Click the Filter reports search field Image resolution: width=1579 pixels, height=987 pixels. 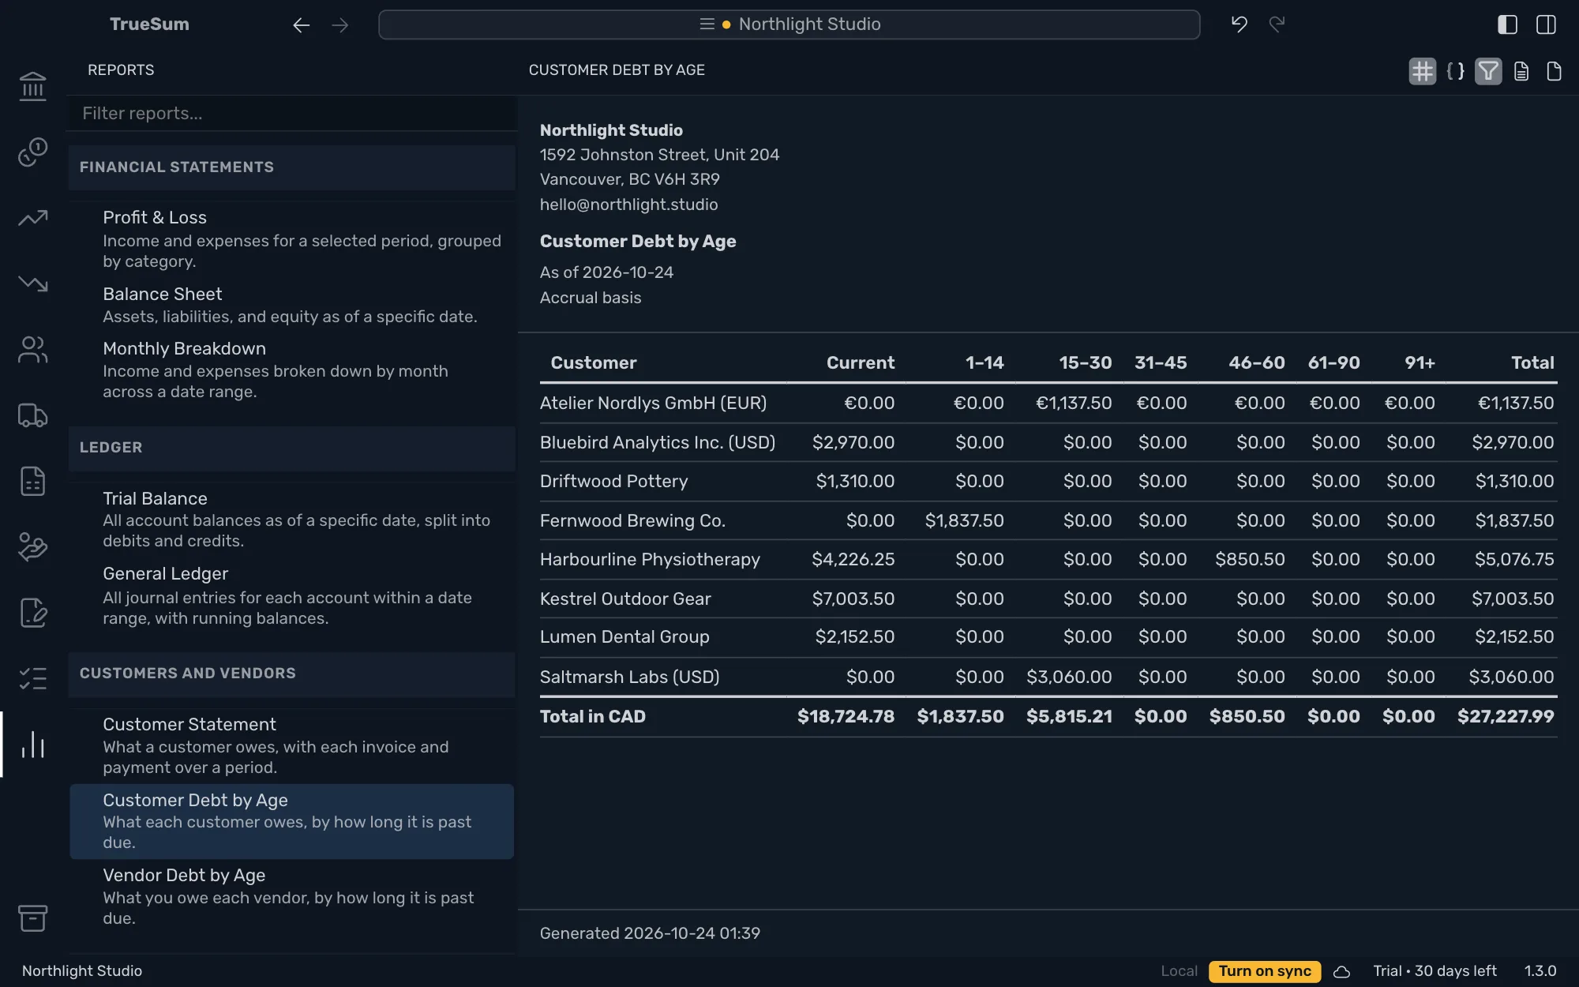tap(291, 114)
